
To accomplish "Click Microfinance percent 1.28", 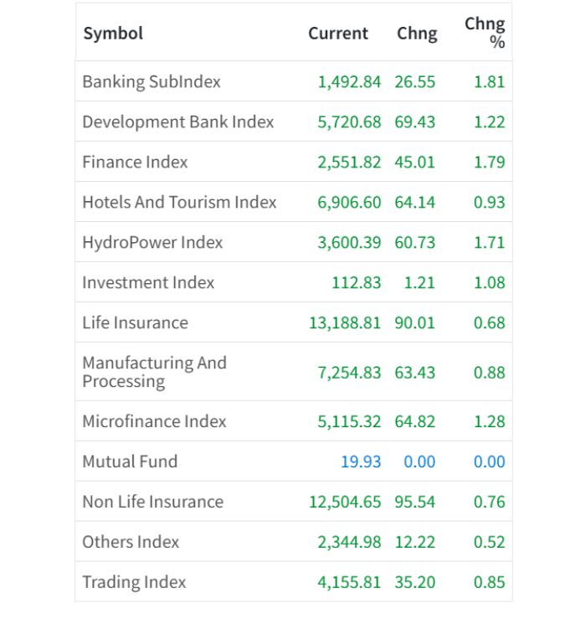I will tap(490, 422).
